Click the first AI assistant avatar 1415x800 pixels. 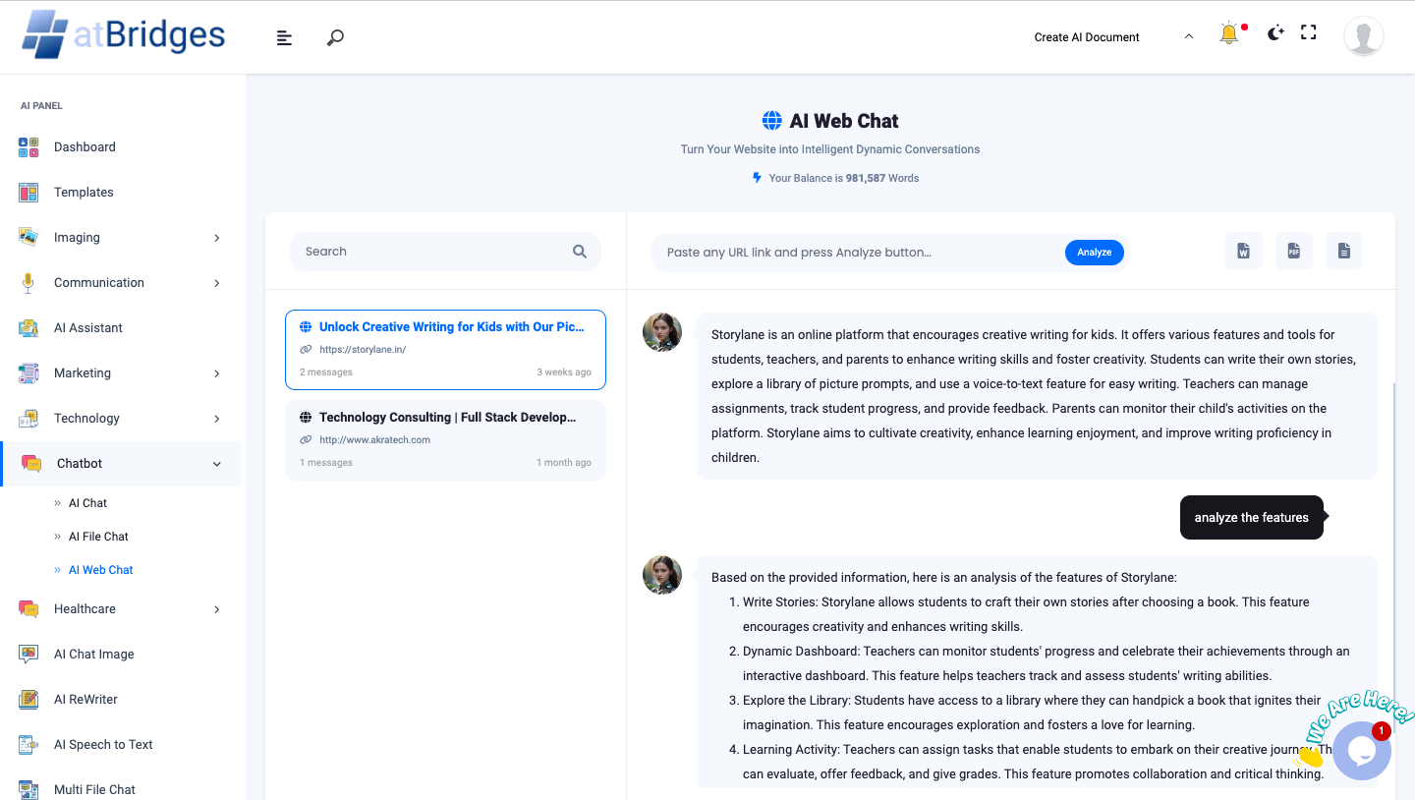[x=662, y=333]
